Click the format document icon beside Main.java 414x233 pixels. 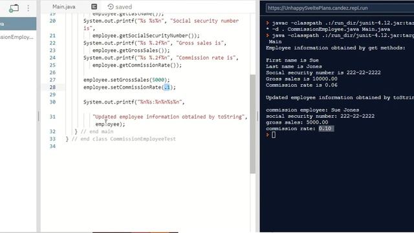click(94, 7)
